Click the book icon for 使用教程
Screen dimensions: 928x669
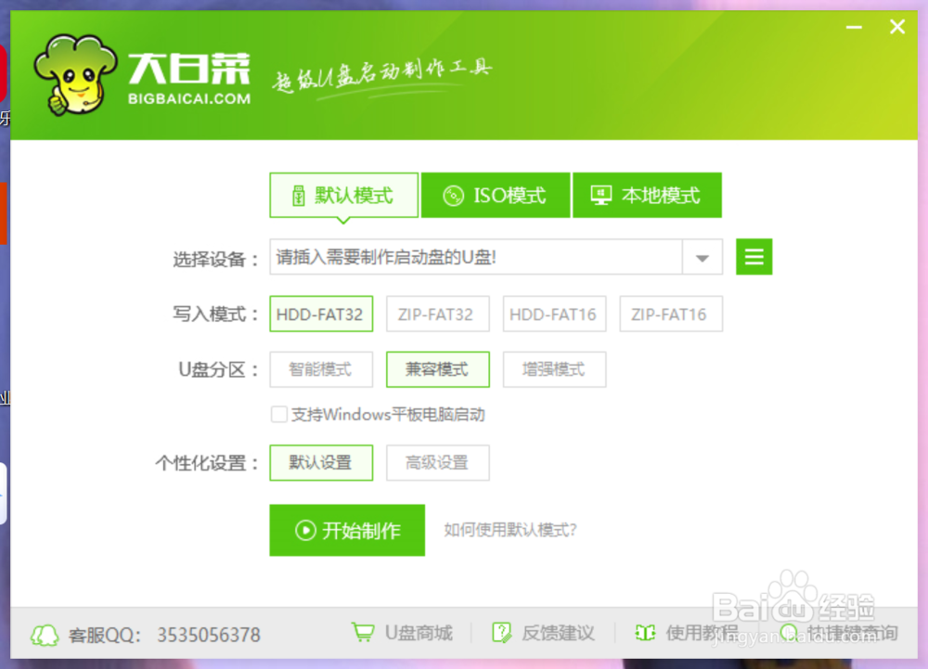tap(645, 633)
